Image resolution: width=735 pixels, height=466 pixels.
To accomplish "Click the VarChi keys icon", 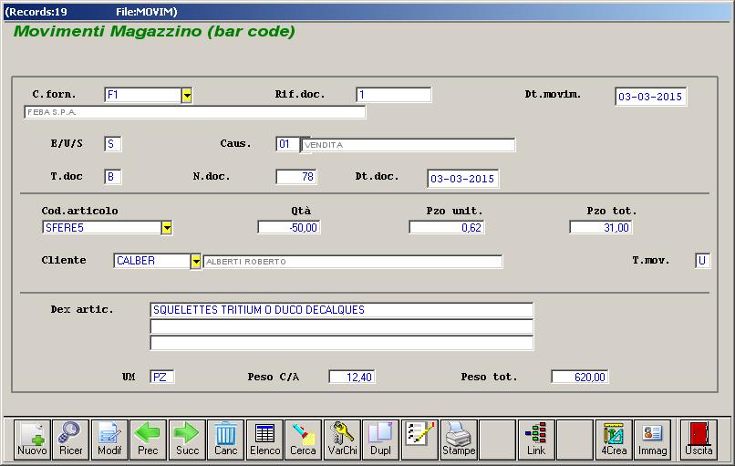I will pyautogui.click(x=342, y=439).
